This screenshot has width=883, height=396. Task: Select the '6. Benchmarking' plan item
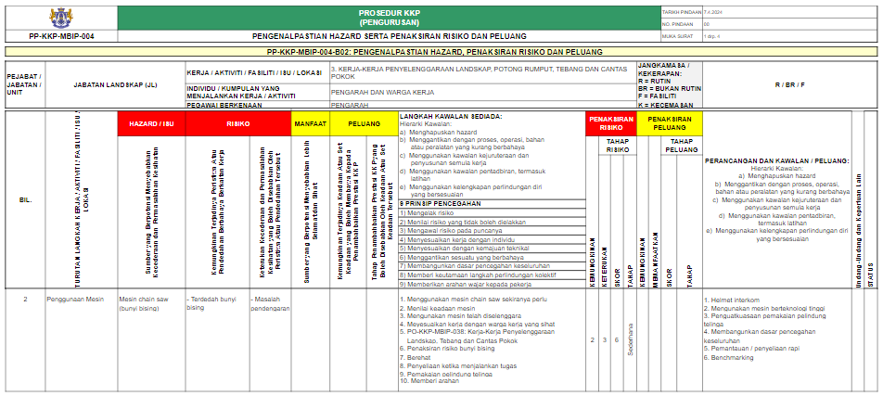coord(729,357)
